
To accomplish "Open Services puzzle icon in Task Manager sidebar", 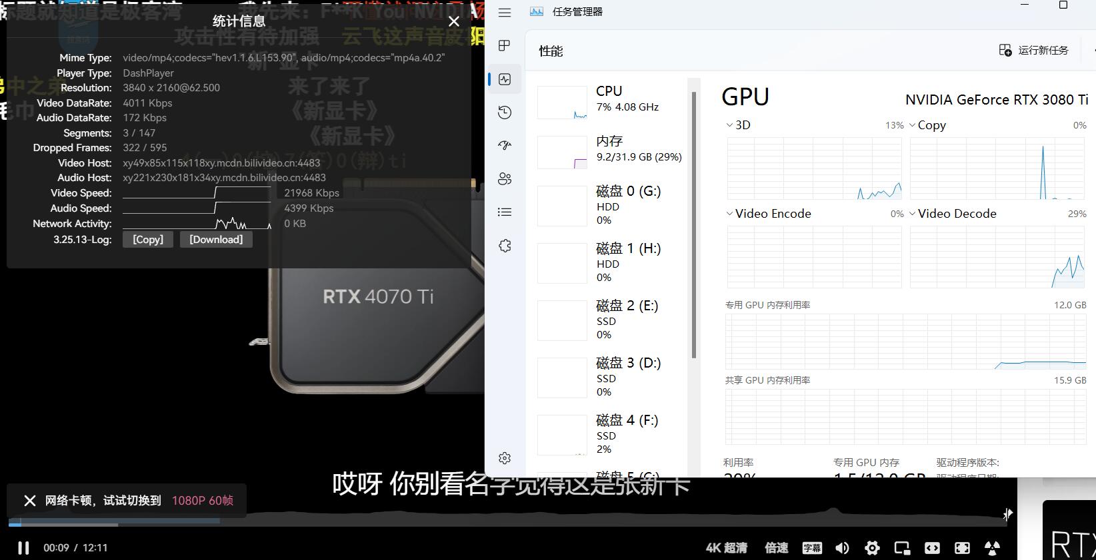I will 505,246.
